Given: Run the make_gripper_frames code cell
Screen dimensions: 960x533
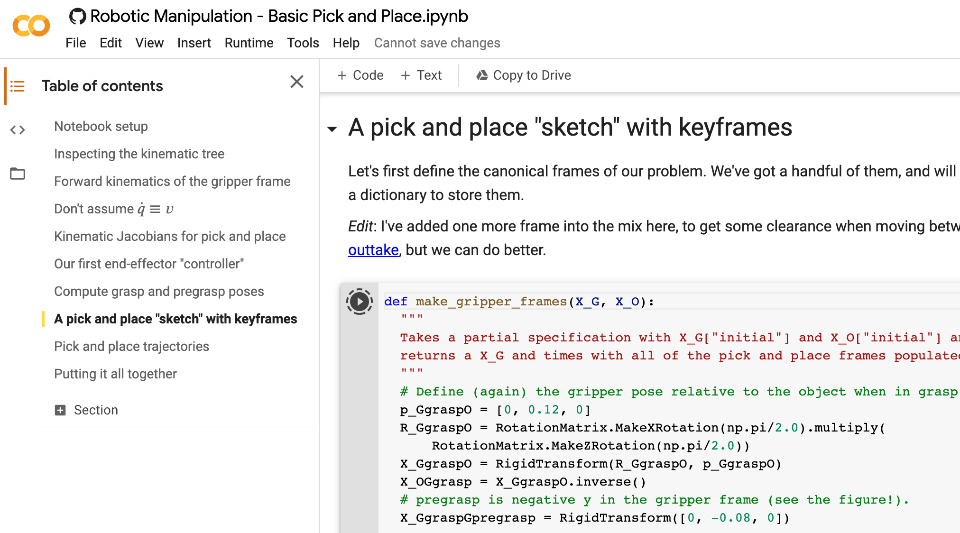Looking at the screenshot, I should click(x=360, y=302).
